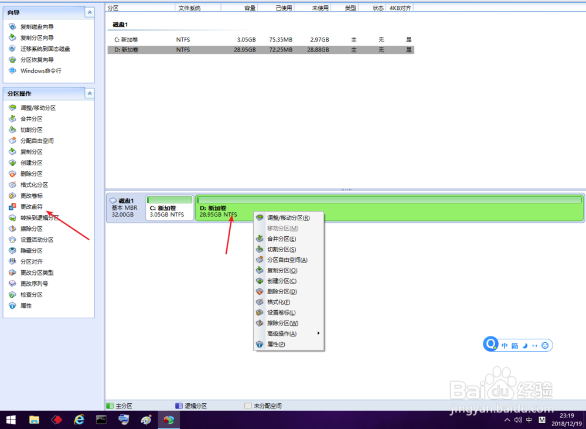Viewport: 586px width, 429px height.
Task: Click the 主分区 green legend swatch
Action: pos(110,406)
